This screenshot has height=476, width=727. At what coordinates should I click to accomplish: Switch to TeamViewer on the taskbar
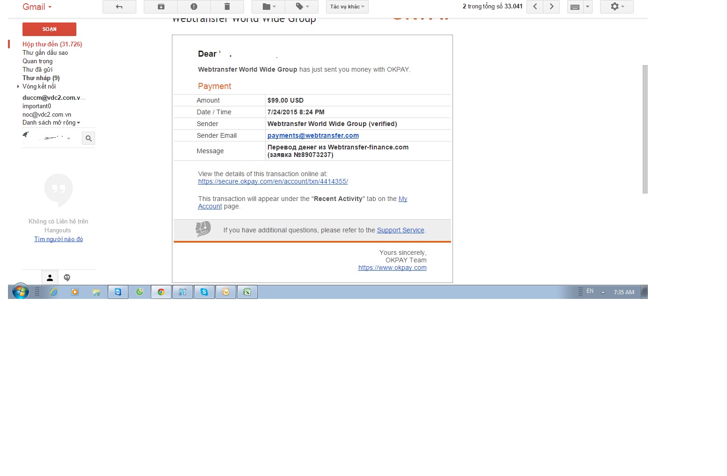pyautogui.click(x=118, y=292)
